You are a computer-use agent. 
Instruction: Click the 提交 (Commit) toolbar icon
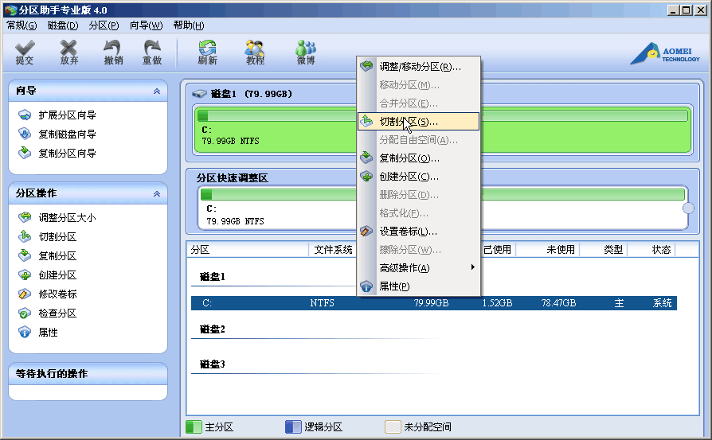(x=25, y=53)
